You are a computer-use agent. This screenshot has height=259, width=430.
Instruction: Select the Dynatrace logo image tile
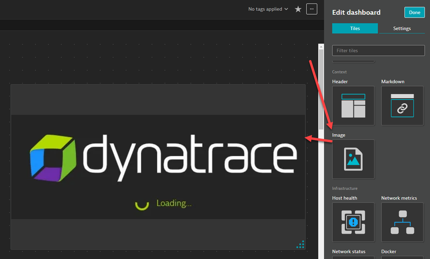(x=158, y=155)
